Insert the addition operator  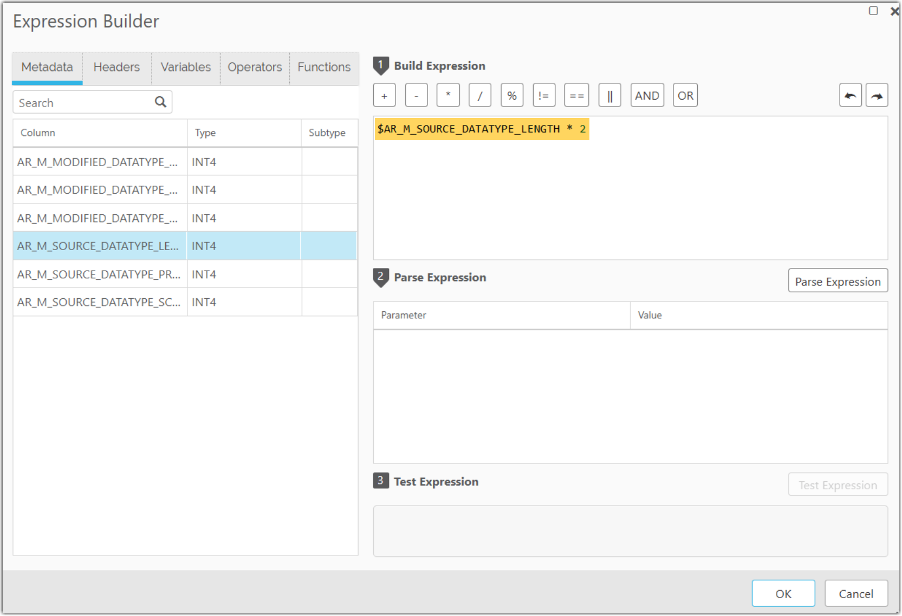click(385, 95)
